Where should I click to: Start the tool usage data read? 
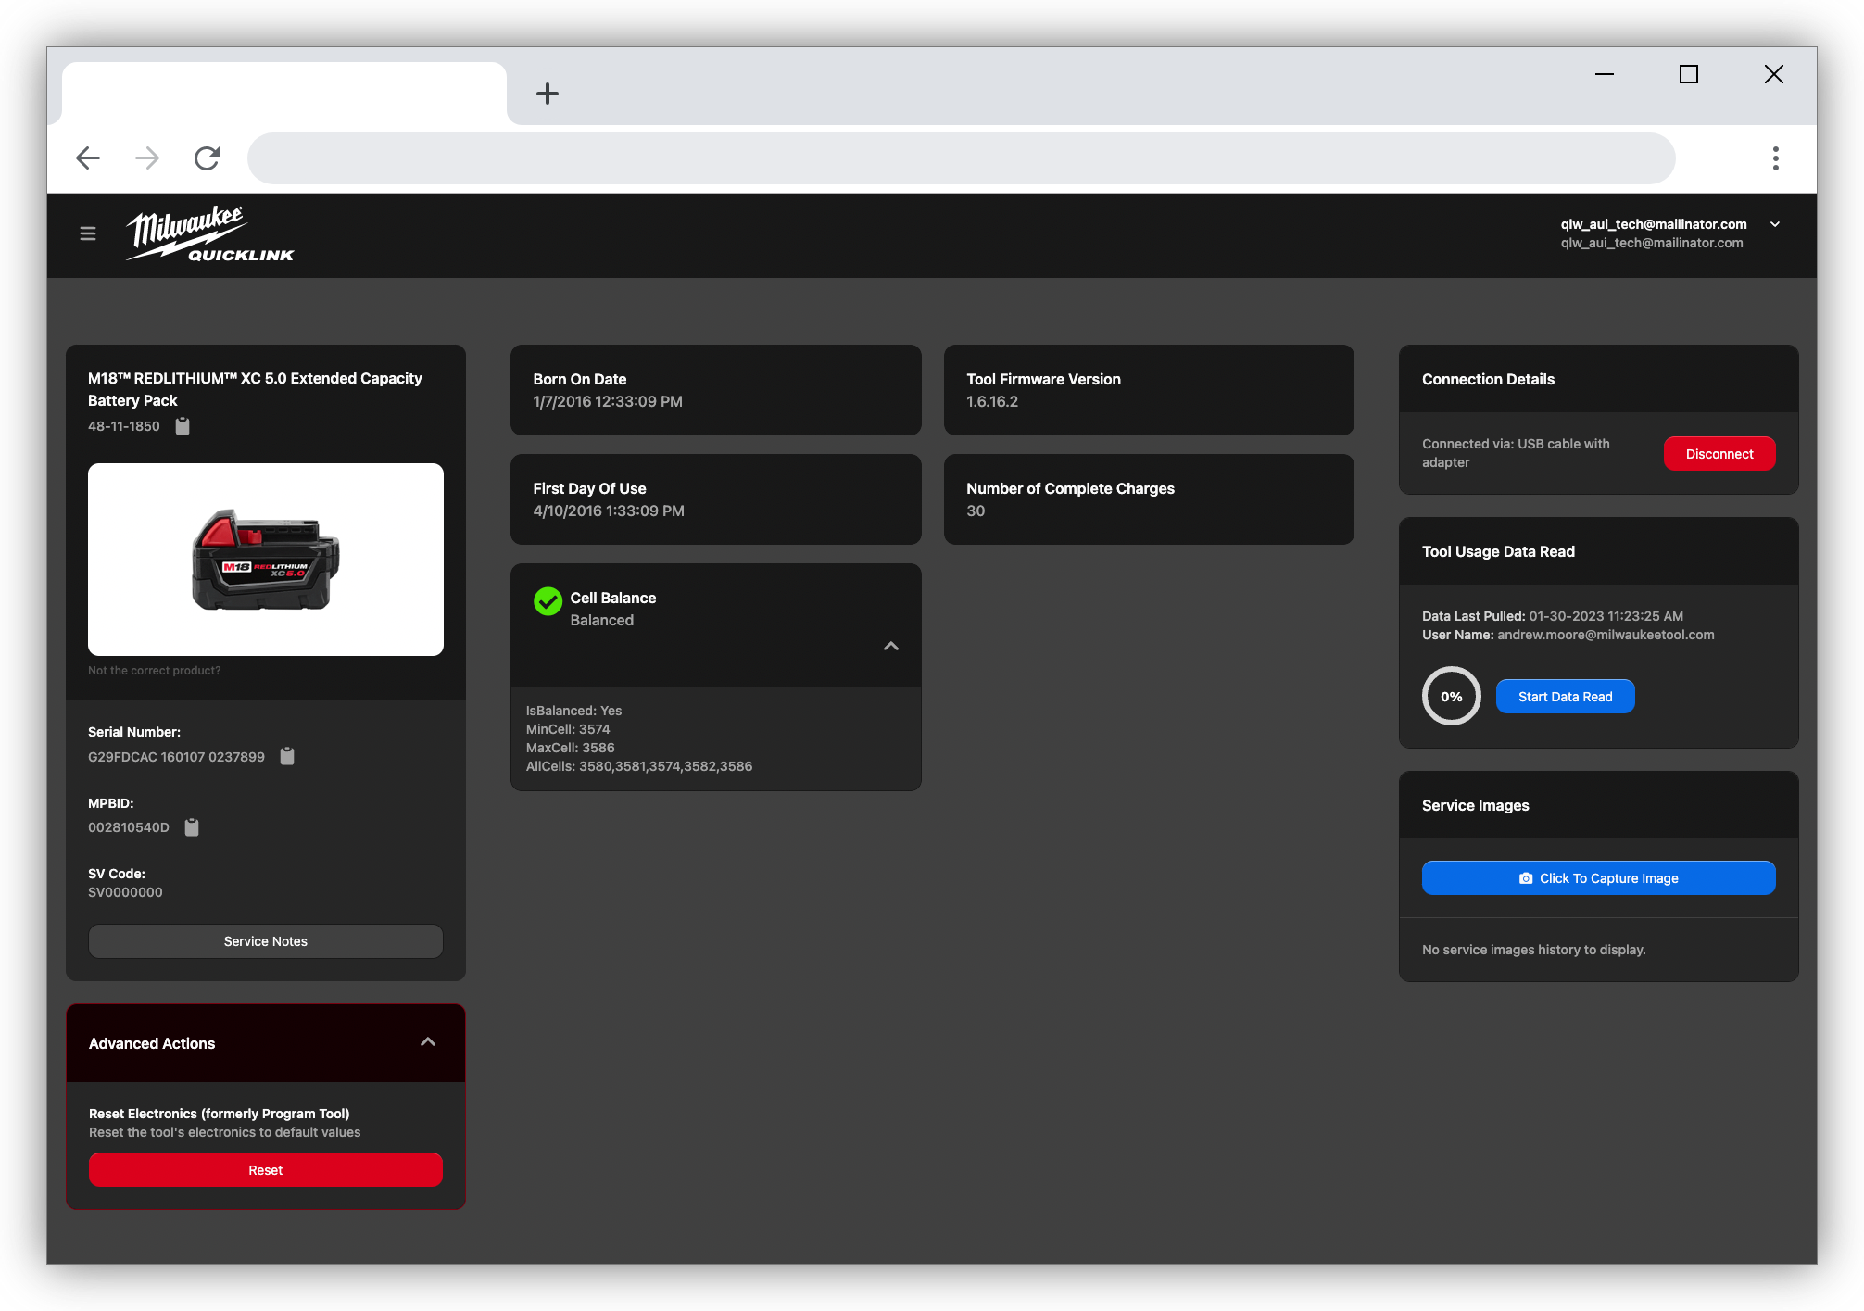click(1565, 697)
